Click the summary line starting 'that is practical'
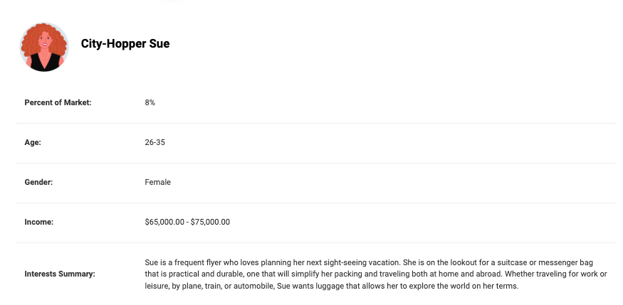The height and width of the screenshot is (305, 623). 376,274
